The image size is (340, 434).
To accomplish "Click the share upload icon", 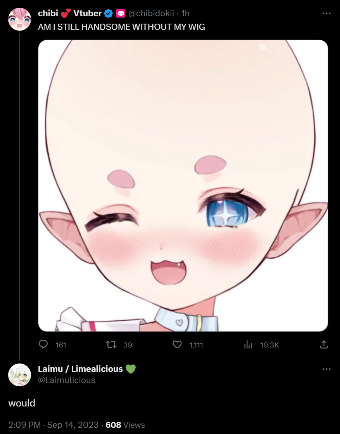I will click(x=324, y=344).
